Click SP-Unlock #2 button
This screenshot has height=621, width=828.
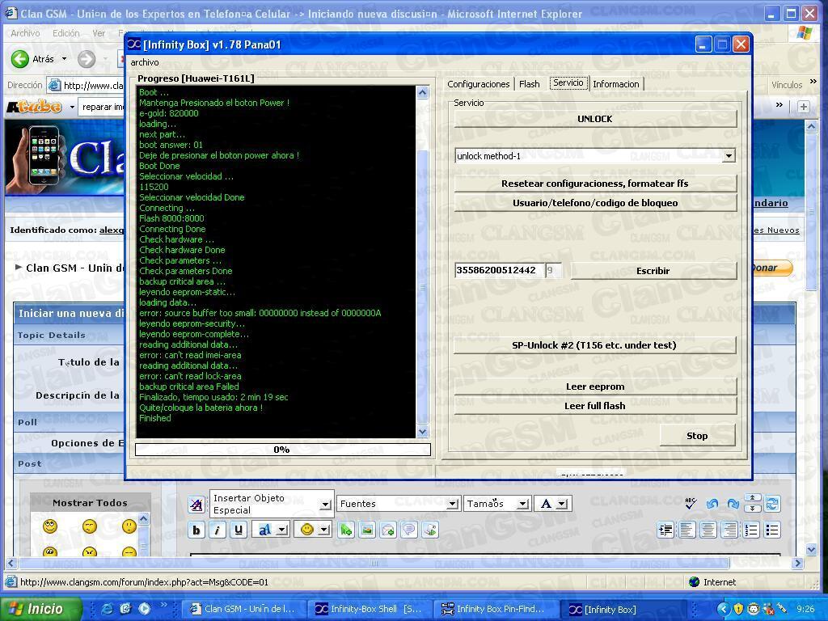[595, 345]
